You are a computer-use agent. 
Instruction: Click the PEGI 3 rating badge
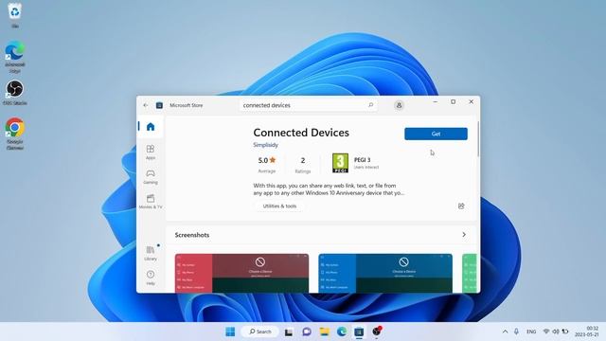coord(340,163)
